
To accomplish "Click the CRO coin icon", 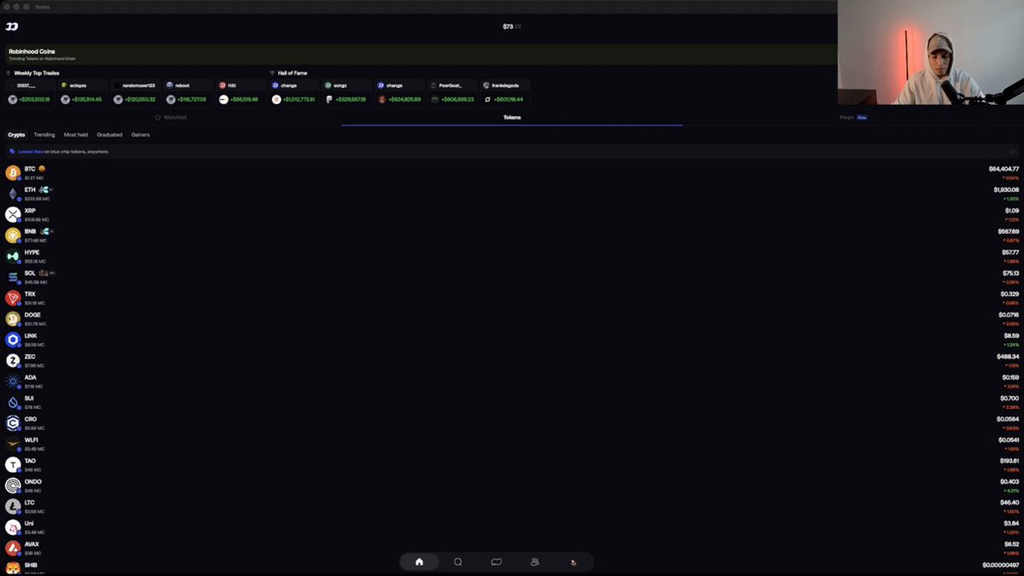I will 13,424.
